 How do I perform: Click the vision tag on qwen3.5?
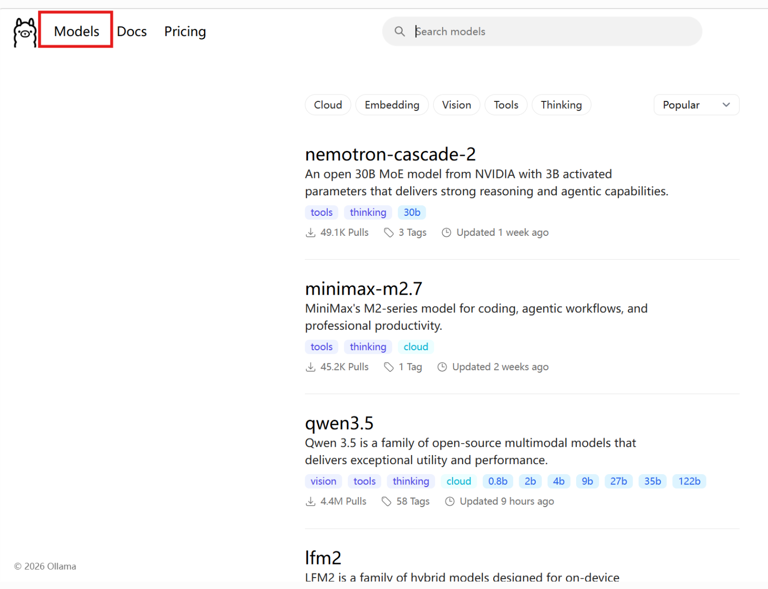coord(323,481)
